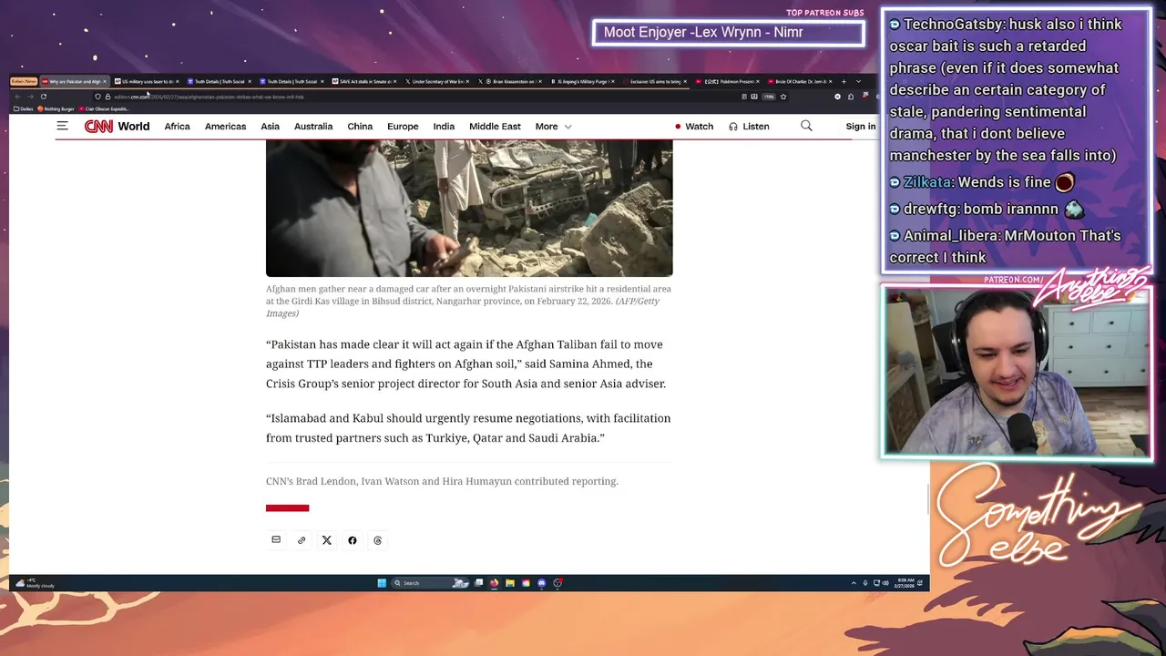
Task: Click Firefox icon in taskbar
Action: [x=494, y=583]
